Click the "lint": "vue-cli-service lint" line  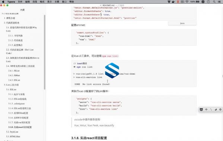pyautogui.click(x=98, y=109)
